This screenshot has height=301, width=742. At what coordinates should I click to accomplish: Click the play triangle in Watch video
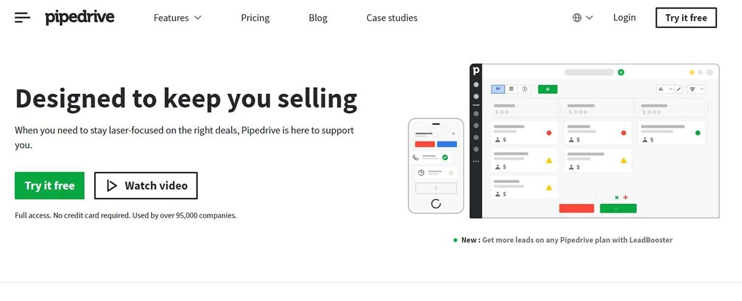click(112, 185)
